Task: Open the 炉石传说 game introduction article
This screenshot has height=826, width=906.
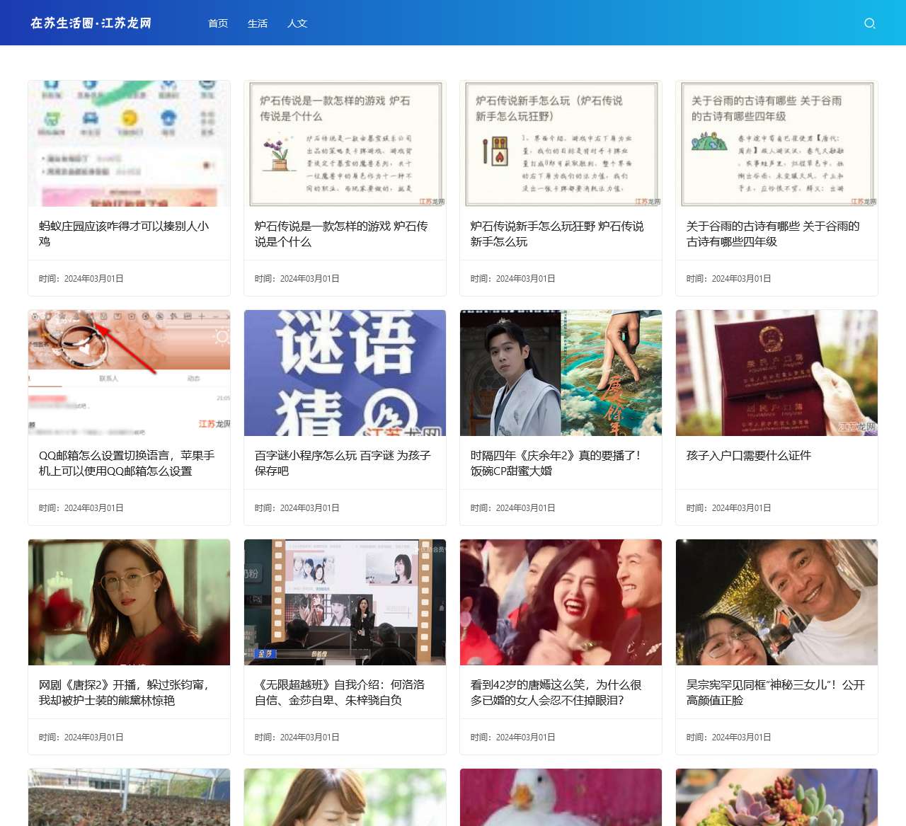Action: tap(340, 234)
